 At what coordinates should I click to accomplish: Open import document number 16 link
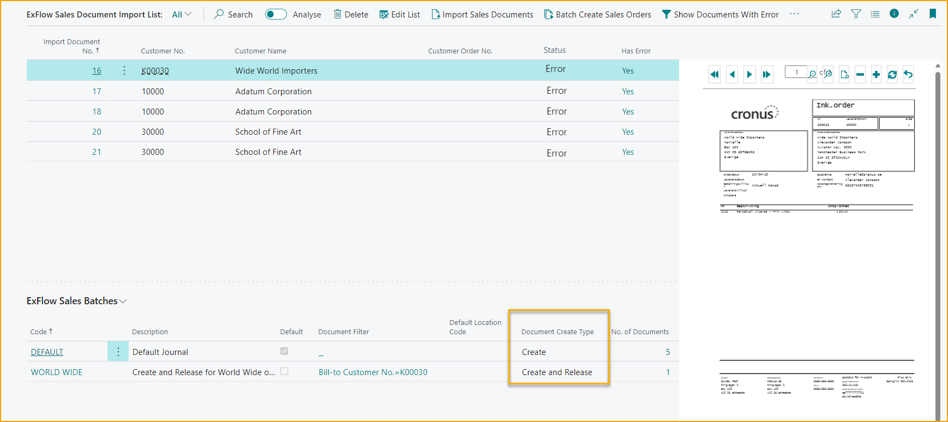[97, 71]
